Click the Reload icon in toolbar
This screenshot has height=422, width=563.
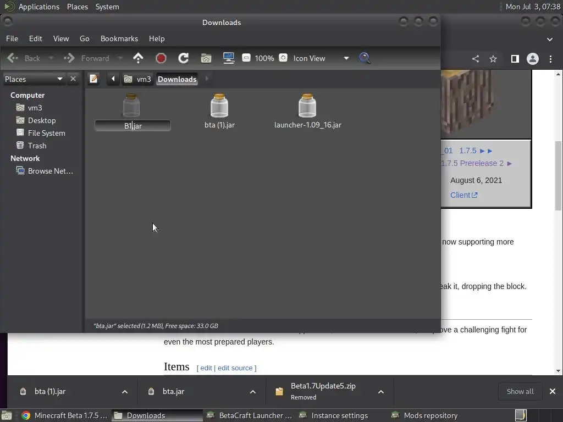184,58
